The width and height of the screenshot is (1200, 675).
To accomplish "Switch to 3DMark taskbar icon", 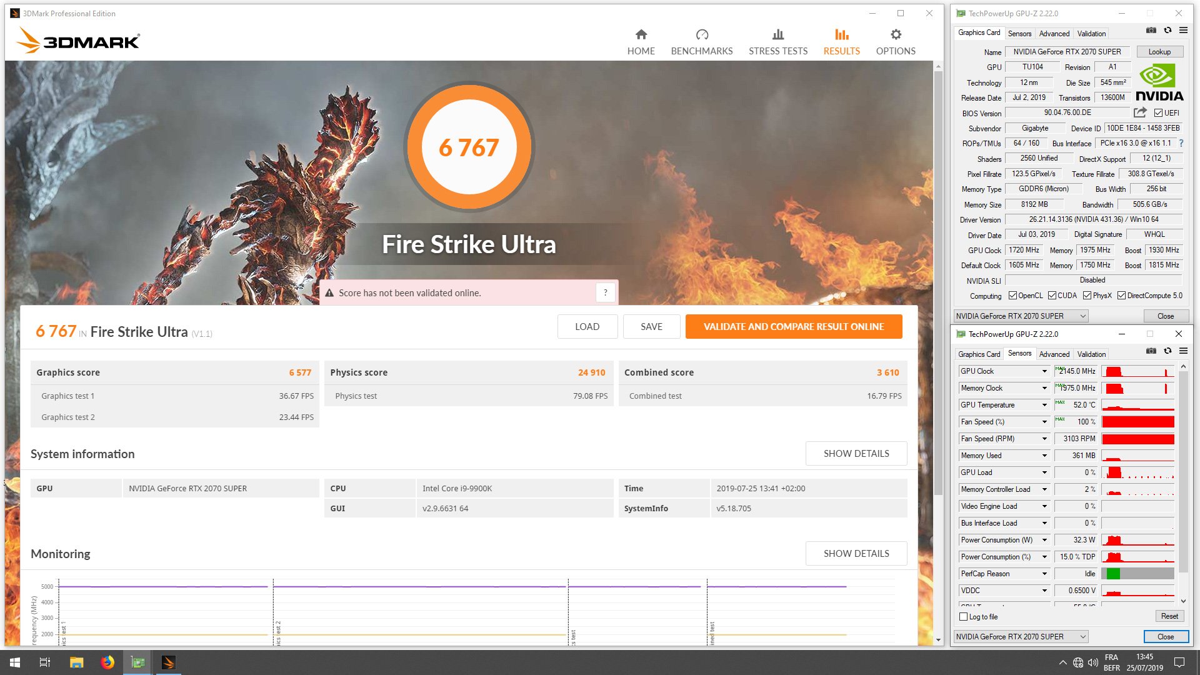I will 169,662.
